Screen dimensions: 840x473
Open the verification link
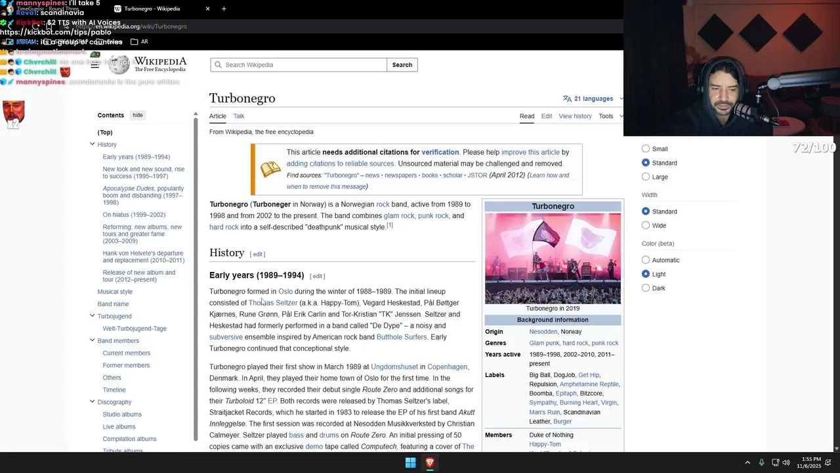pyautogui.click(x=440, y=152)
